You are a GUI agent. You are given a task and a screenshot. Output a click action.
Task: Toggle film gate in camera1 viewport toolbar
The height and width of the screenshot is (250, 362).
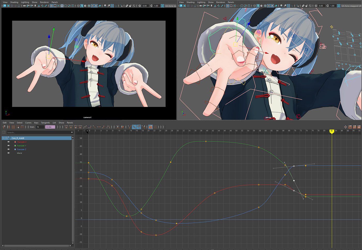[x=55, y=6]
